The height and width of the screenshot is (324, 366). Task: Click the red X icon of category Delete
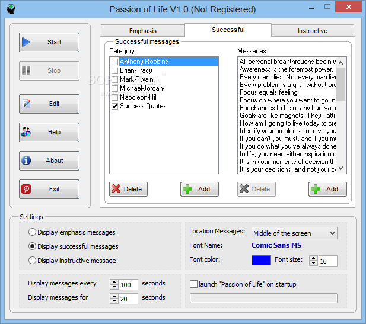click(116, 189)
